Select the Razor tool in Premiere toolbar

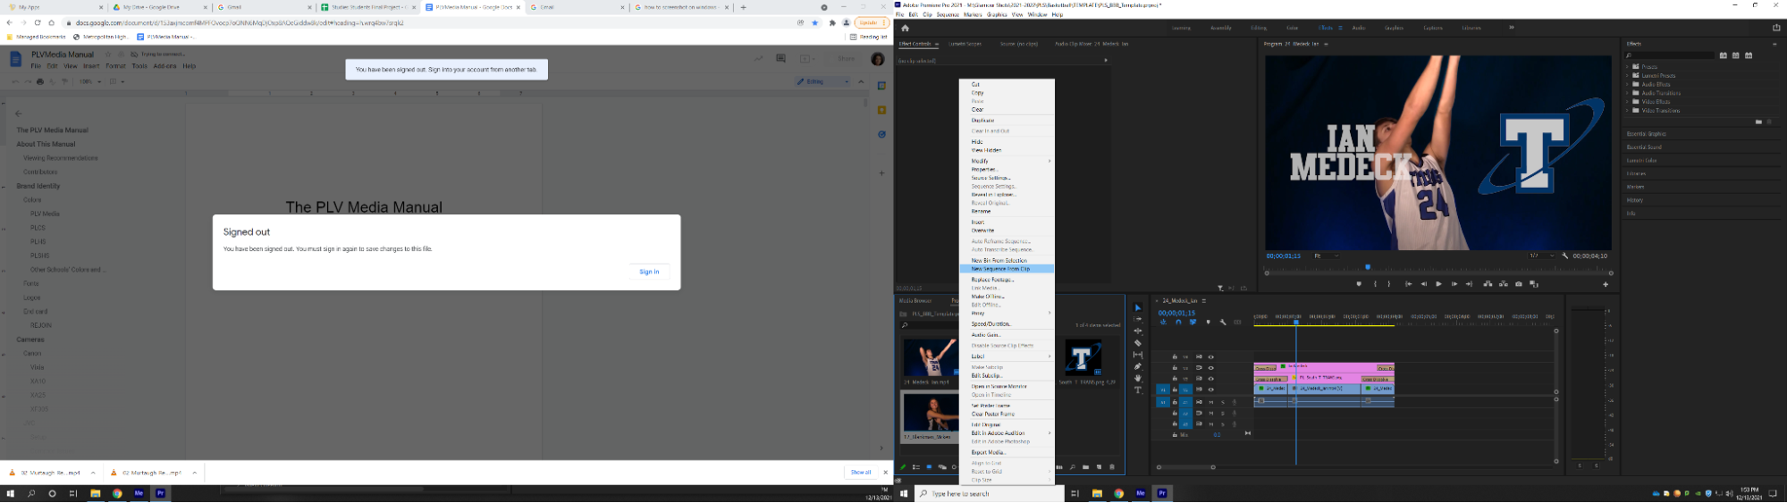point(1138,343)
